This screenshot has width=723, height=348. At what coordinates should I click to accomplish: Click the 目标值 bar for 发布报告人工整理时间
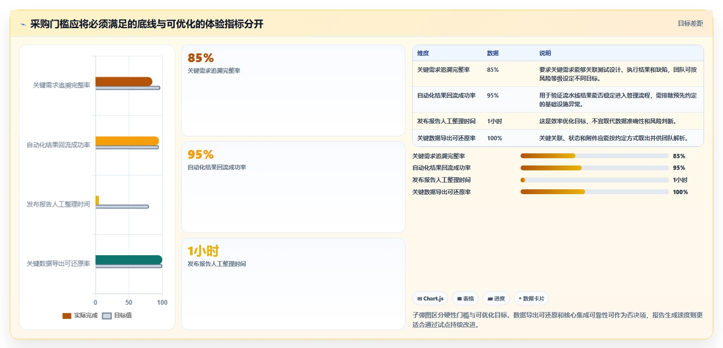tap(122, 207)
